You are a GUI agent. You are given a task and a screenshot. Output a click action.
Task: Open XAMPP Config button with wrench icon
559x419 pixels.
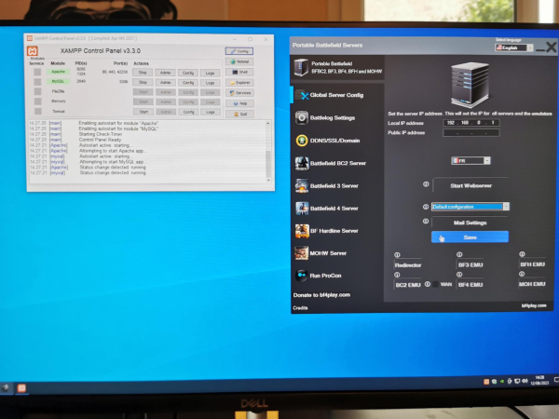point(239,51)
